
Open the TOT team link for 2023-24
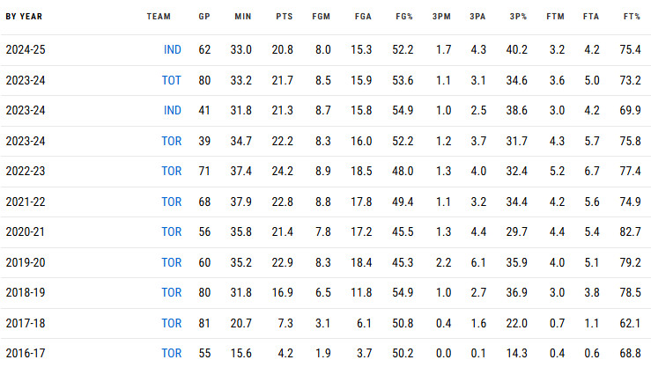tap(172, 80)
